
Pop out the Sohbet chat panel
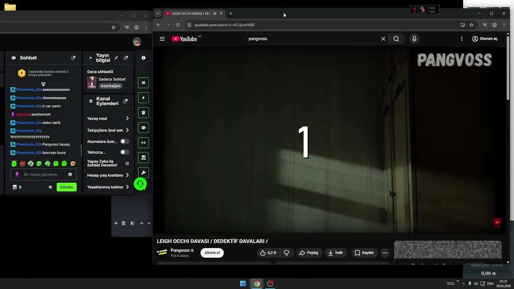pos(73,58)
